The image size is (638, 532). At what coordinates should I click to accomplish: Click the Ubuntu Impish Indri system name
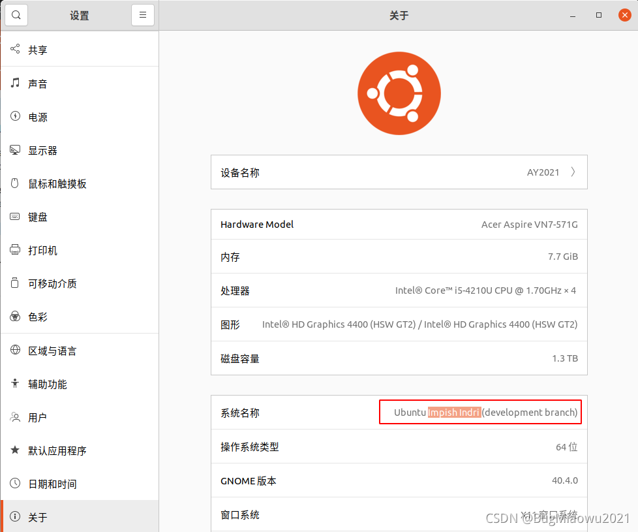(485, 413)
